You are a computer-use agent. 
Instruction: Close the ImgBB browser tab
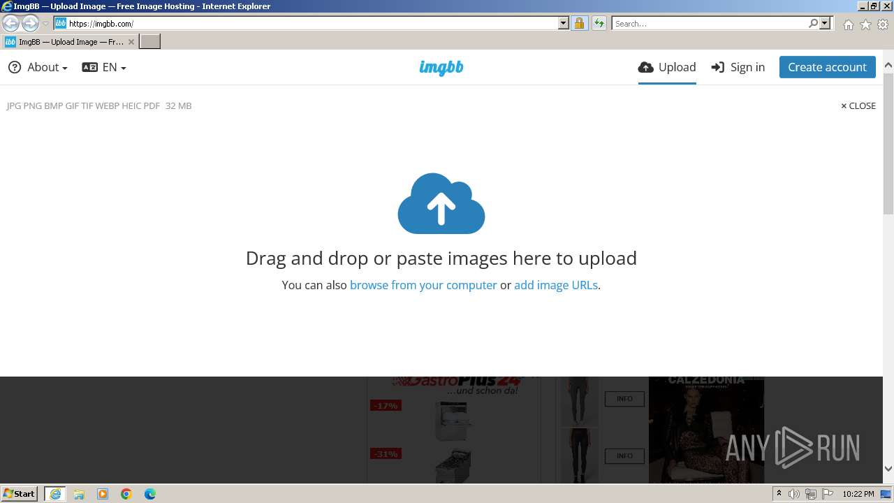pos(131,42)
